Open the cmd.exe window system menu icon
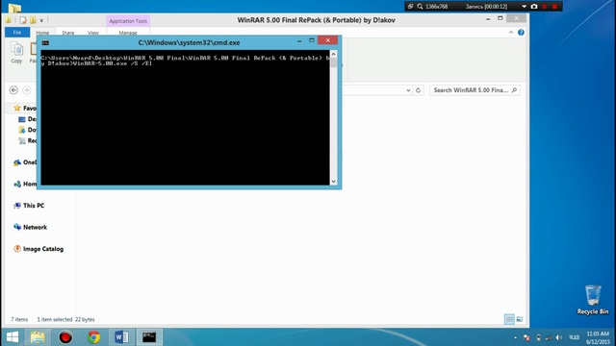616x346 pixels. (x=45, y=42)
